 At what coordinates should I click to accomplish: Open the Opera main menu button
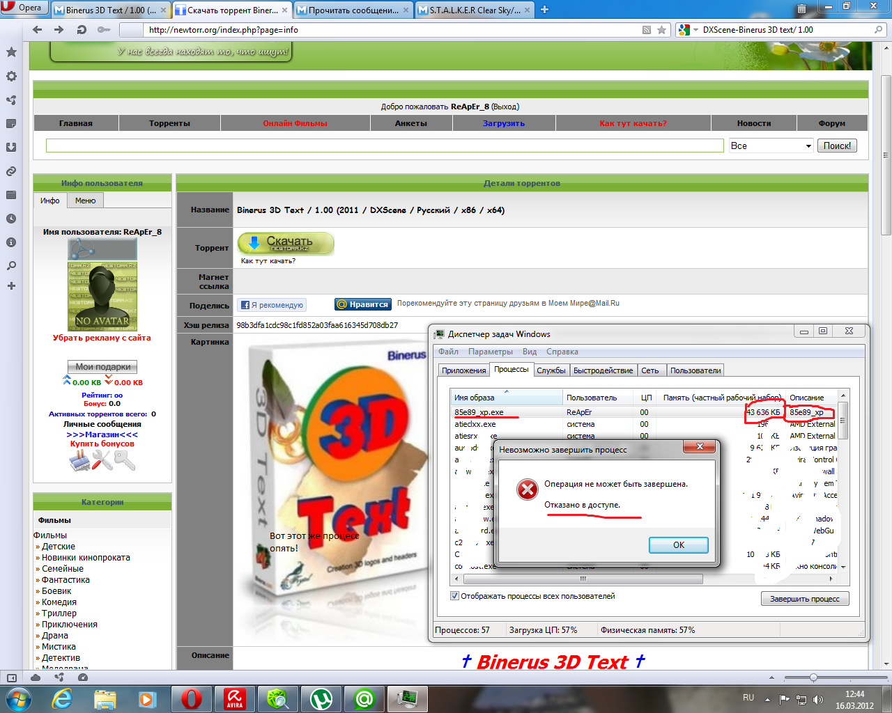pyautogui.click(x=24, y=8)
